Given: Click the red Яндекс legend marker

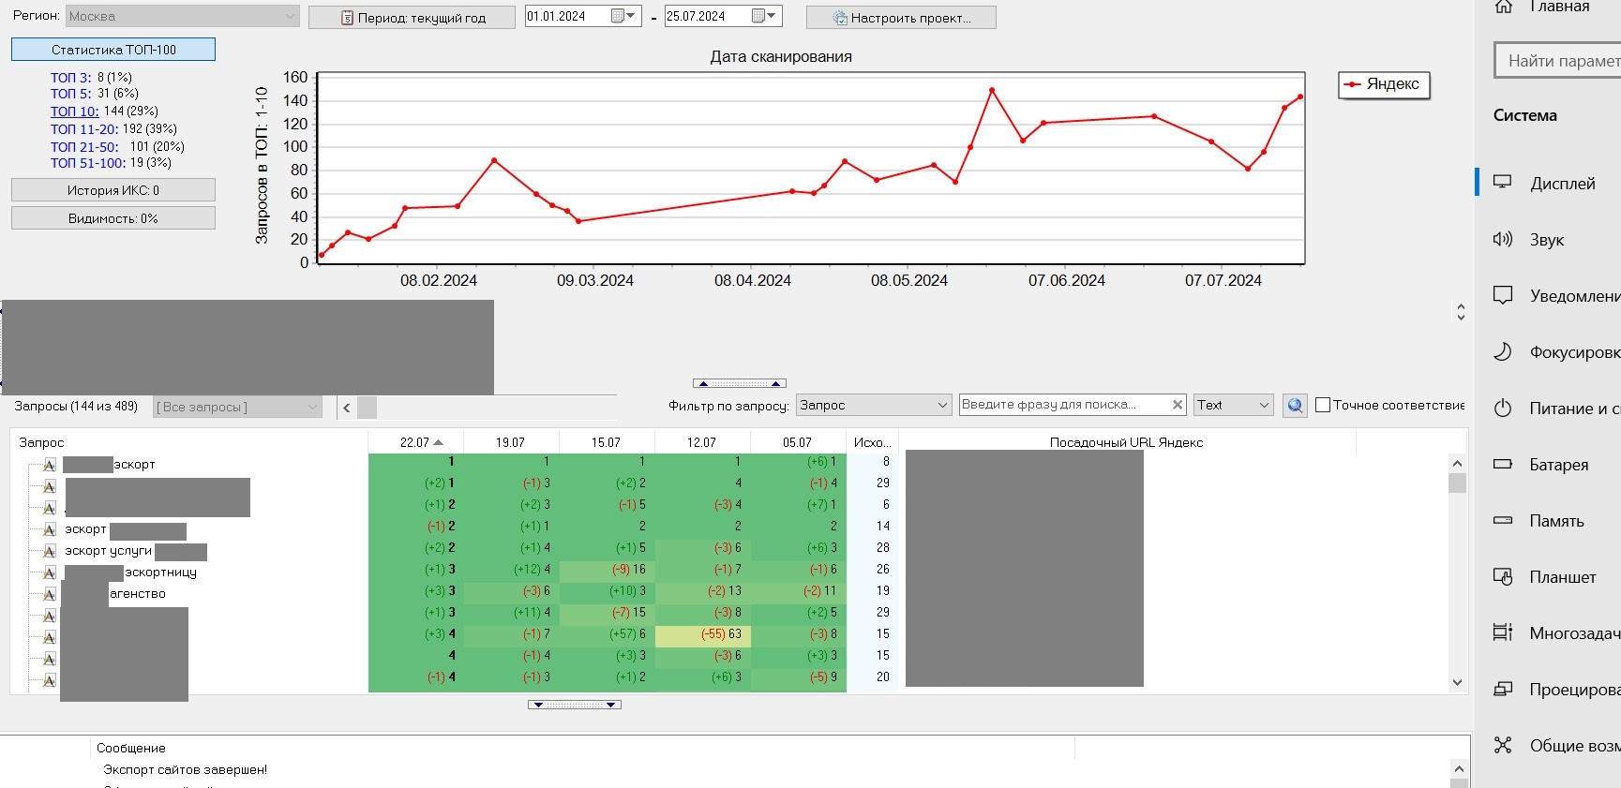Looking at the screenshot, I should click(x=1353, y=84).
